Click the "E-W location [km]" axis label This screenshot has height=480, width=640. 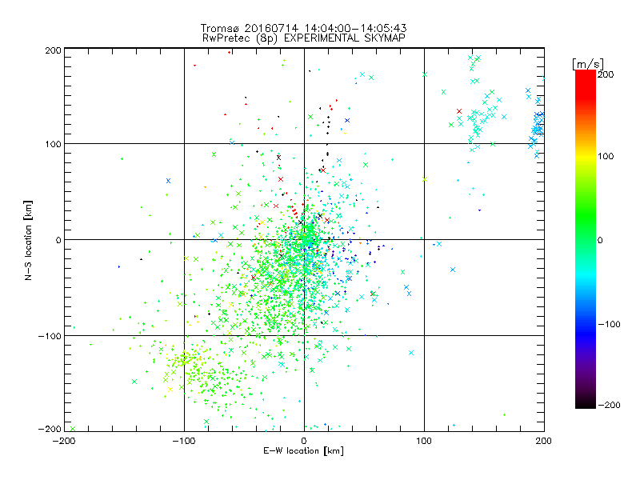click(x=304, y=451)
